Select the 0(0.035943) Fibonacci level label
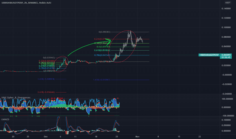236x139 pixels. click(x=49, y=58)
